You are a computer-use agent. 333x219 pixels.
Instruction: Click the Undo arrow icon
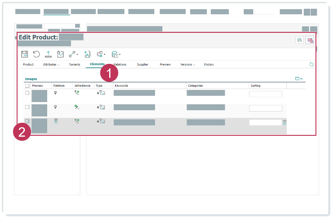[x=36, y=54]
